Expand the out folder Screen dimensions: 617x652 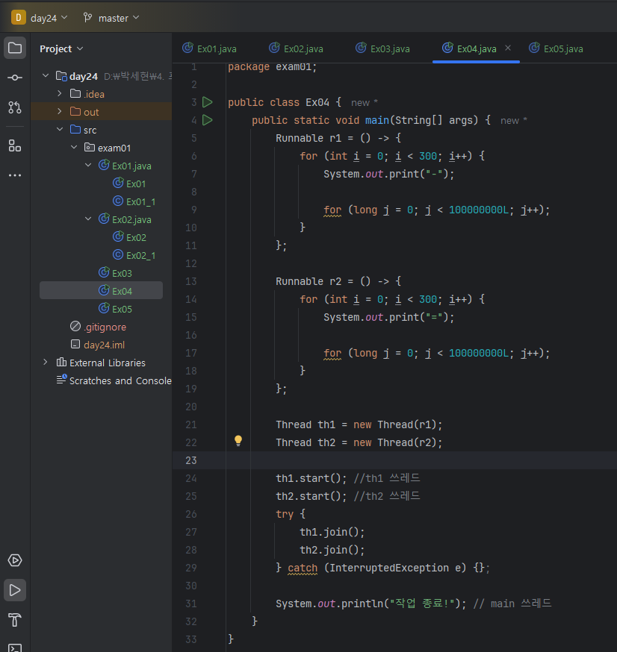pos(60,111)
